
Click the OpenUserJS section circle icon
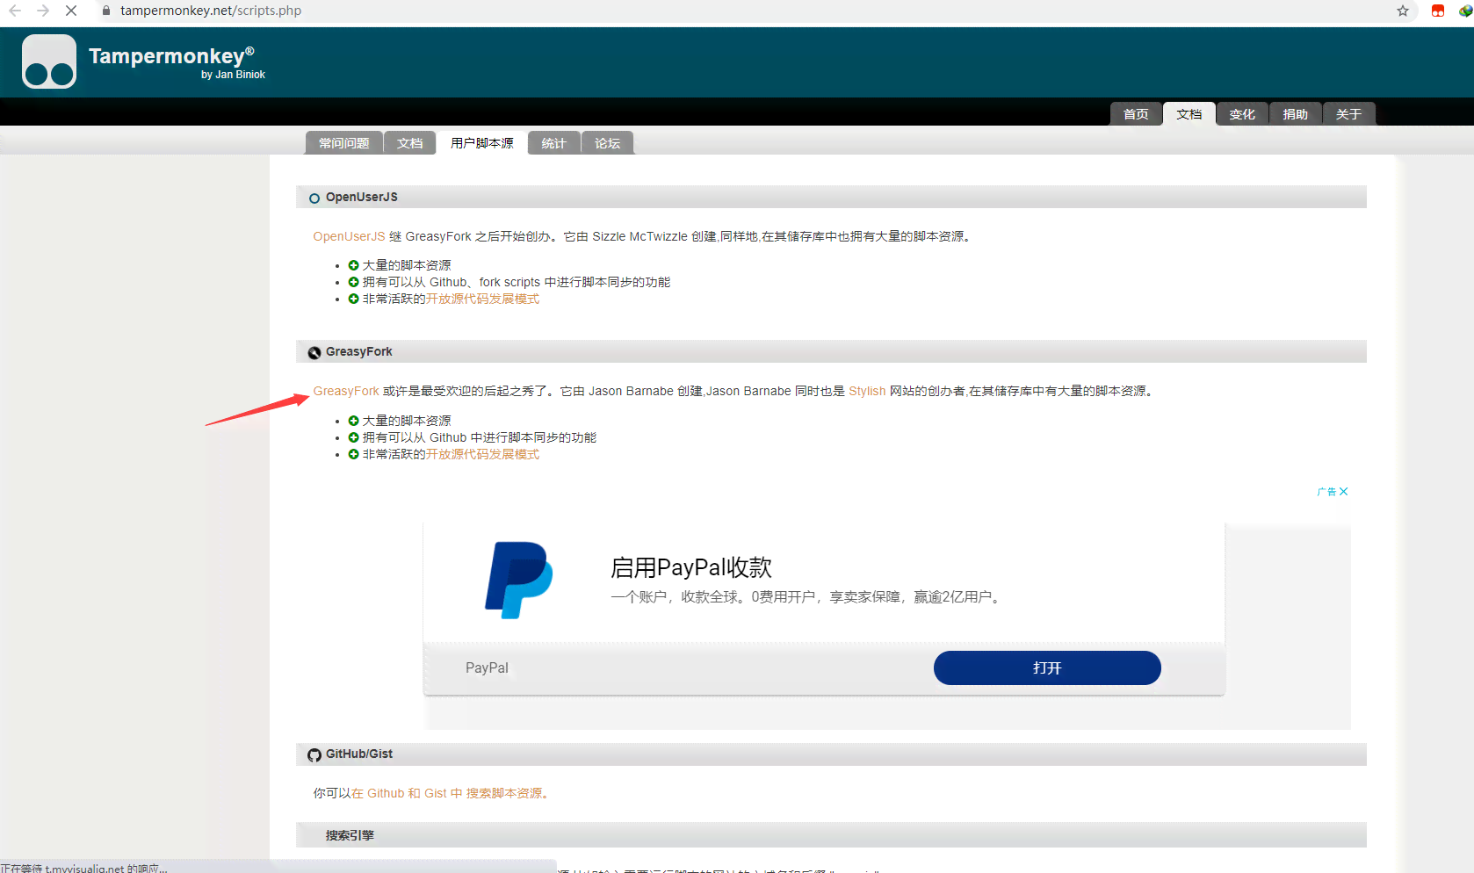click(x=314, y=198)
